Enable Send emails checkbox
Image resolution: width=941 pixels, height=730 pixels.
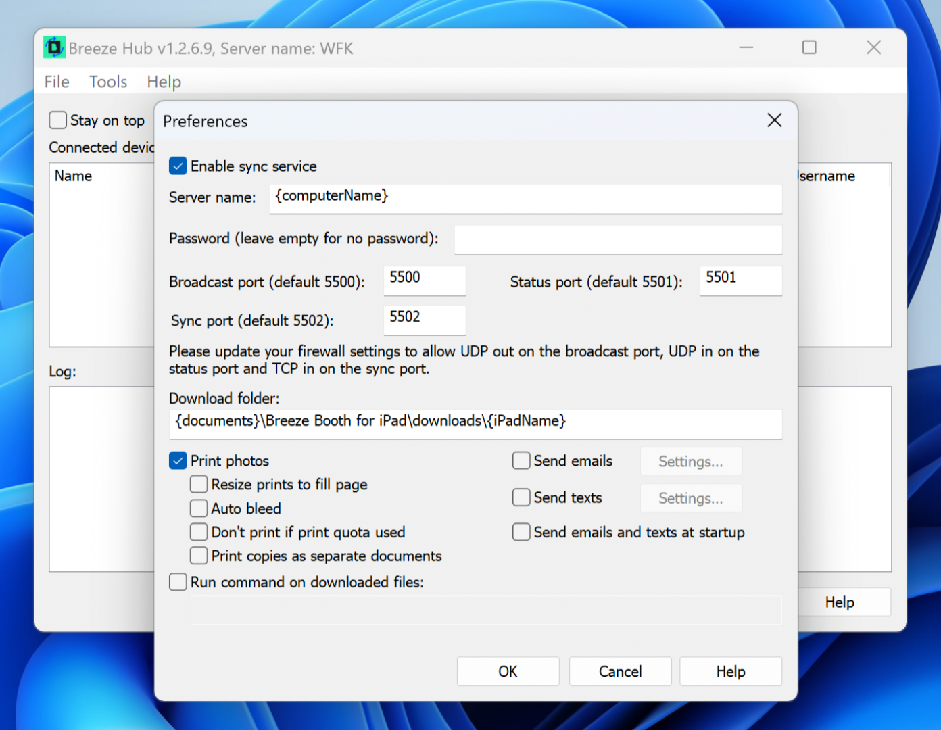[x=521, y=461]
